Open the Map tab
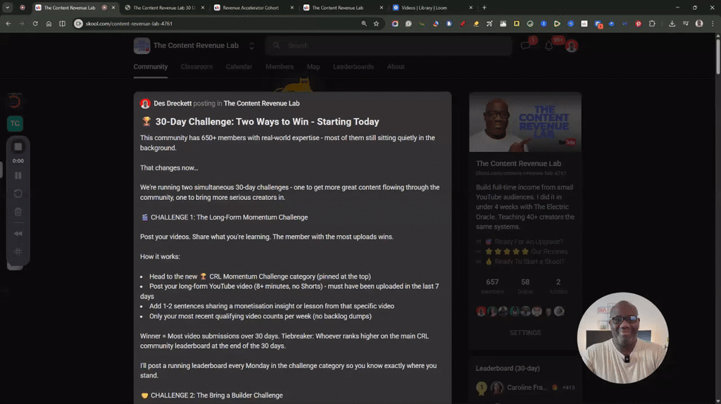Screen dimensions: 721x404 pos(313,67)
